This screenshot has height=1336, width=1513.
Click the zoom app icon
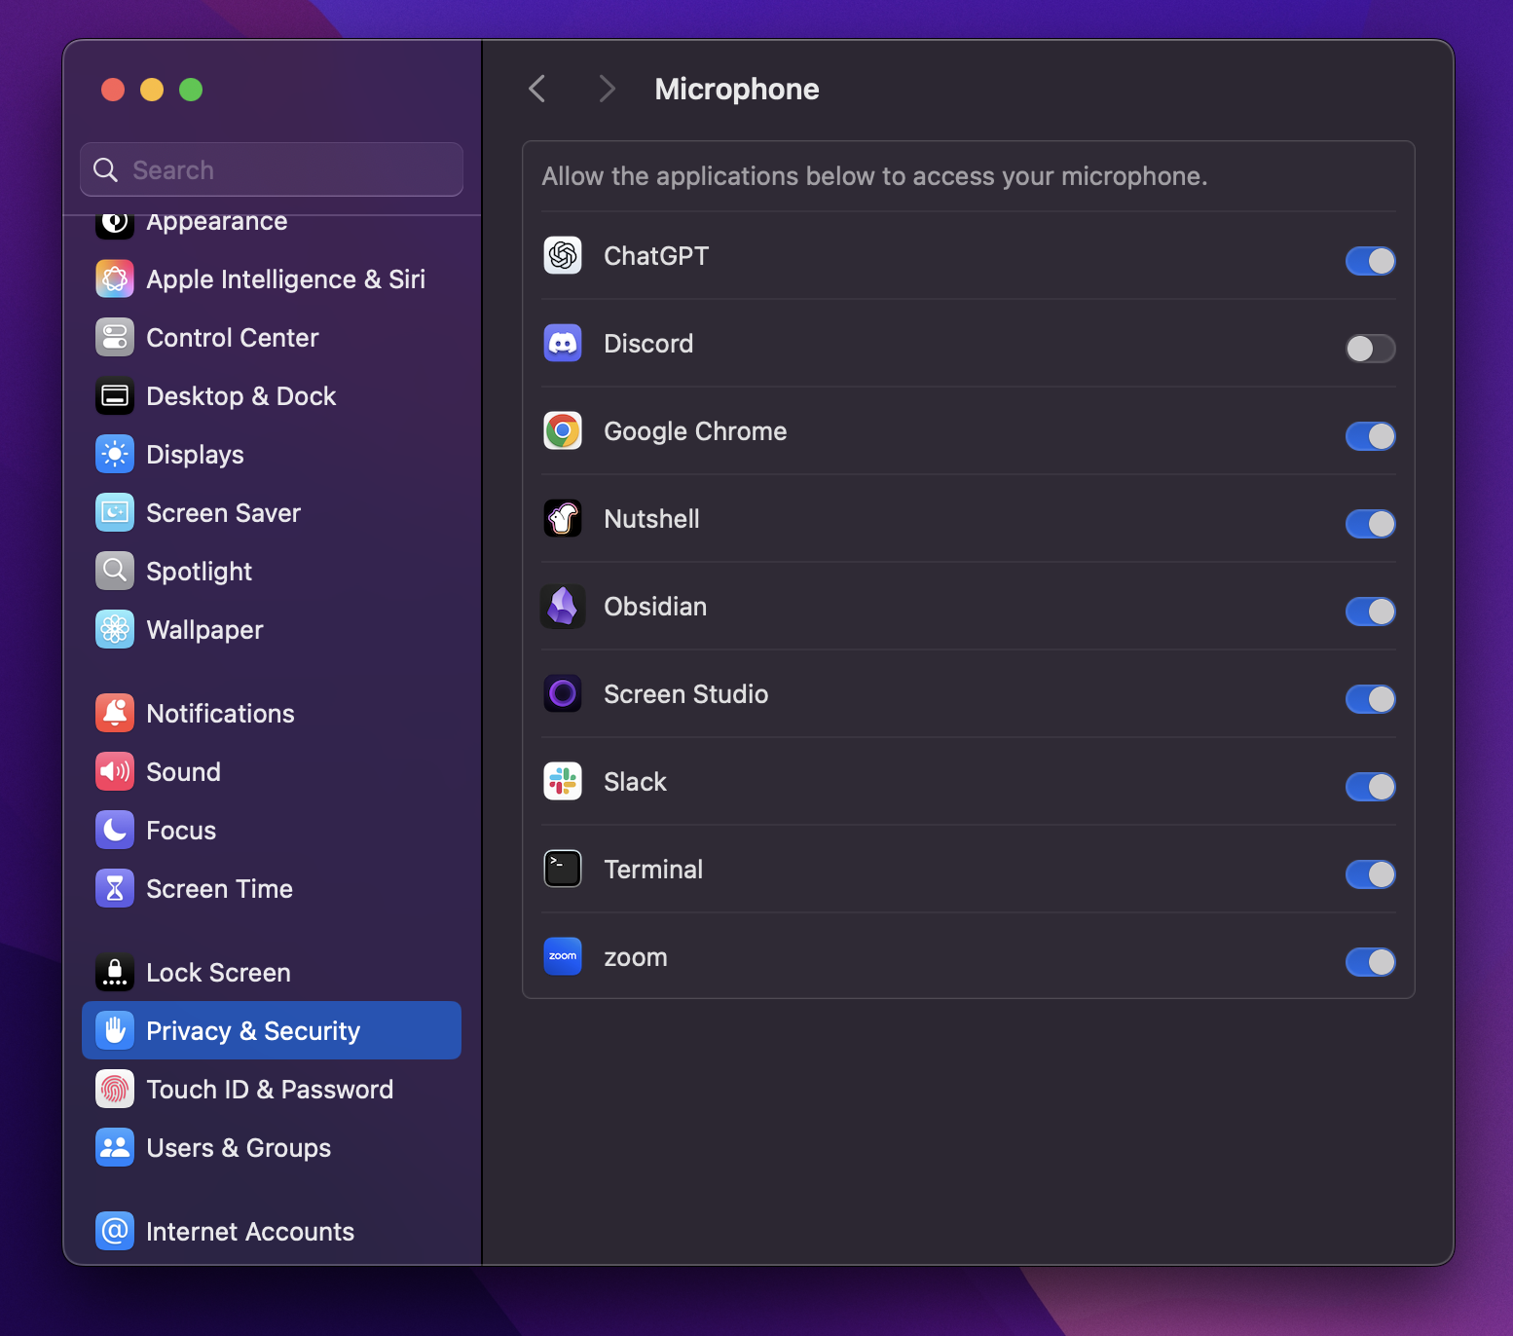tap(563, 956)
